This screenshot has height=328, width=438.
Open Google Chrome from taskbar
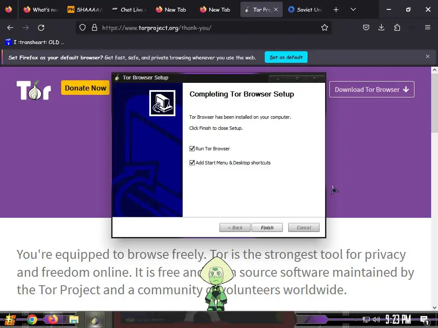pos(32,319)
